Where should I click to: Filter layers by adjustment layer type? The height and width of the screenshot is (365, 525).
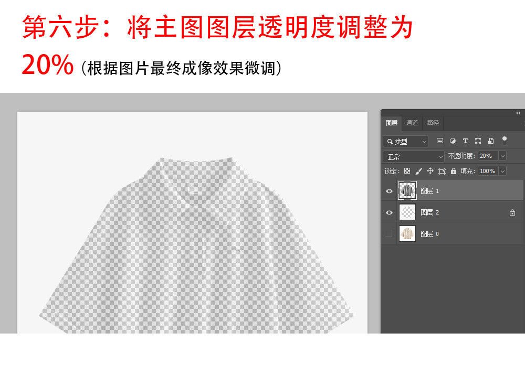[x=453, y=141]
